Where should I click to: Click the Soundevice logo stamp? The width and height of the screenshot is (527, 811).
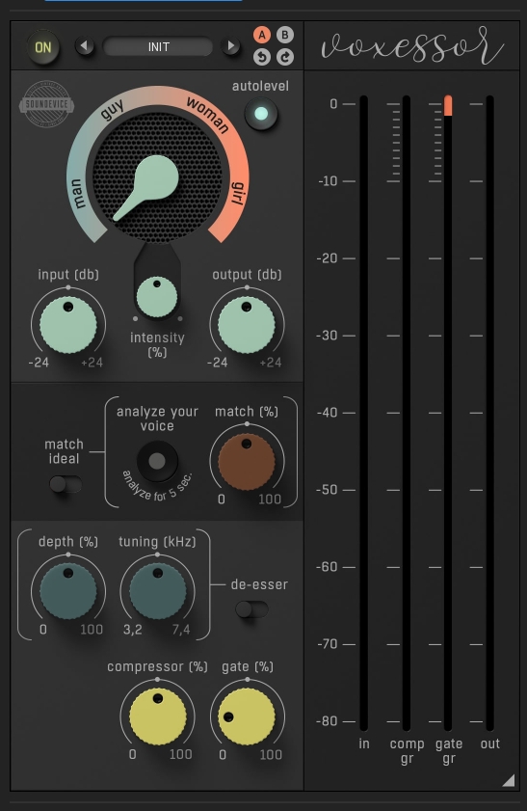[46, 104]
